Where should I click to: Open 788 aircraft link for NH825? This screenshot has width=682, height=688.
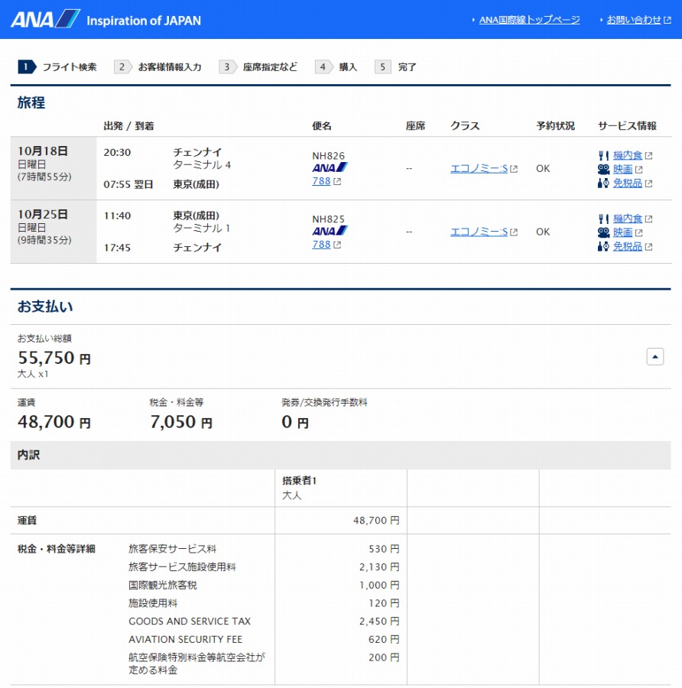point(321,244)
